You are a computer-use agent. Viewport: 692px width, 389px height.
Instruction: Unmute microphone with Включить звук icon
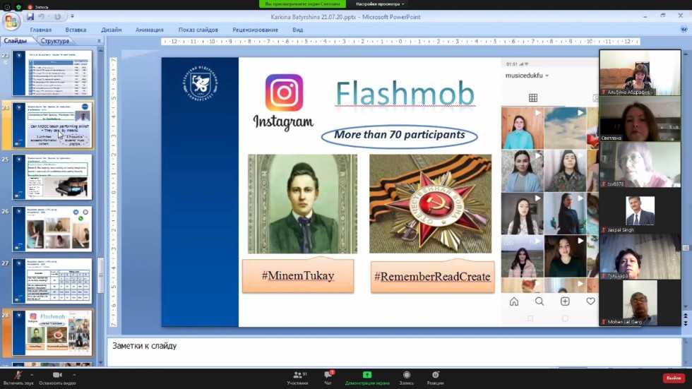click(x=18, y=375)
